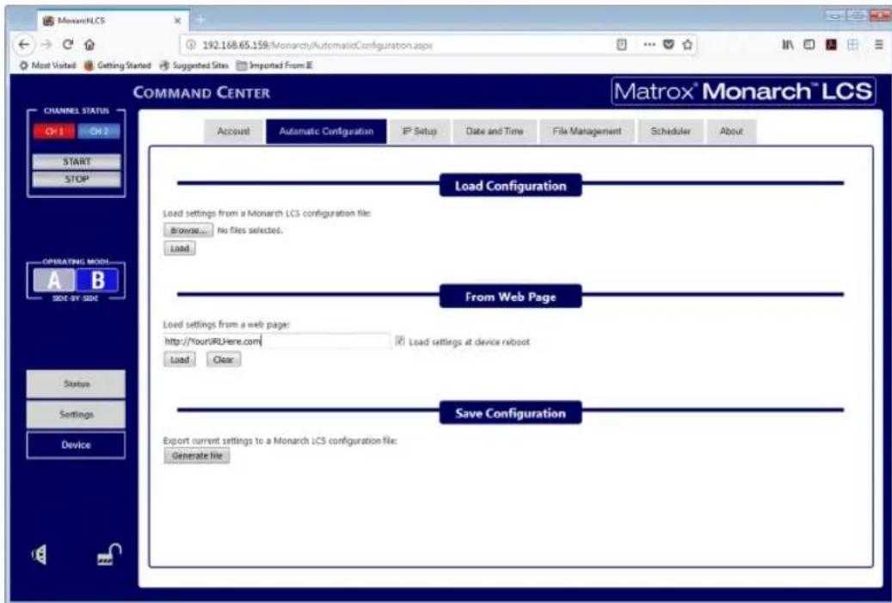Click Load under From Web Page
The width and height of the screenshot is (892, 603).
180,360
